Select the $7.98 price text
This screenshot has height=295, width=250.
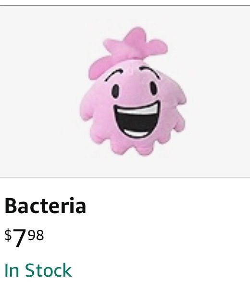24,237
